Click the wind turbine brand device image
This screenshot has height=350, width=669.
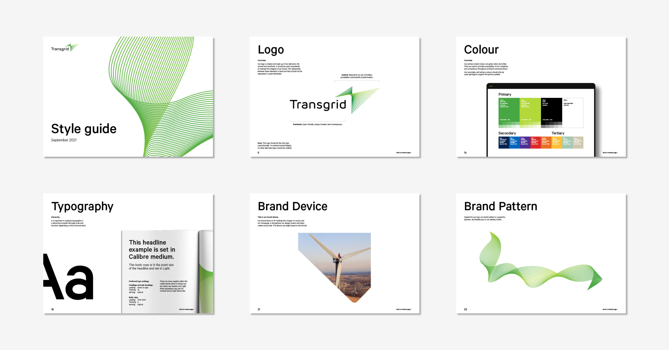(334, 267)
